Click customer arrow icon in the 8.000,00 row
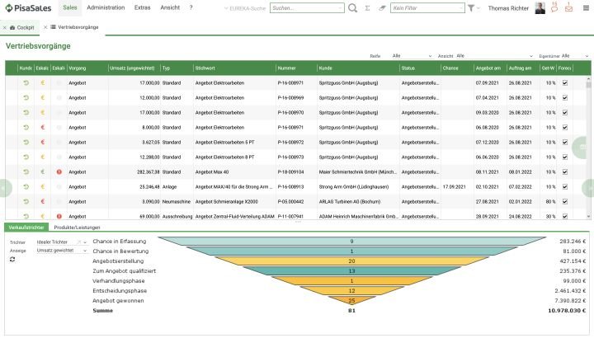594x338 pixels. [x=26, y=128]
